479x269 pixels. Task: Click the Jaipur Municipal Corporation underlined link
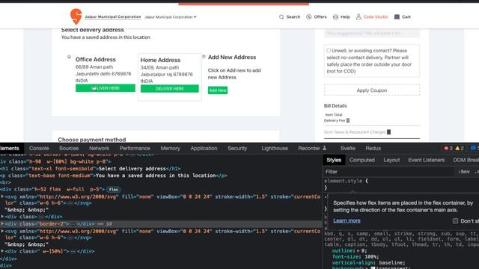coord(113,16)
